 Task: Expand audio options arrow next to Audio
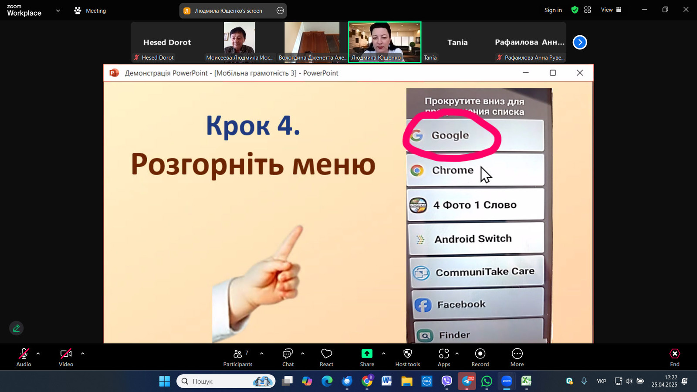pyautogui.click(x=38, y=354)
